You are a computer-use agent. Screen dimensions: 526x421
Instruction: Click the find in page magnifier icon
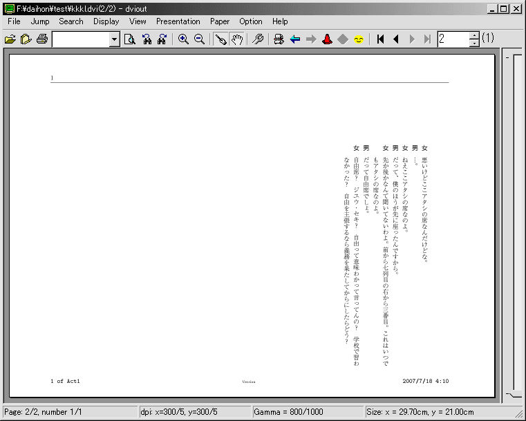(x=130, y=39)
